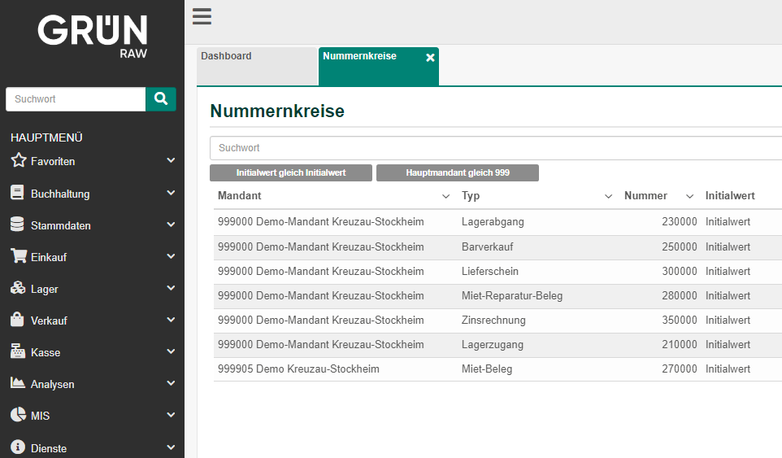Click the Einkauf shopping cart icon

[x=18, y=256]
